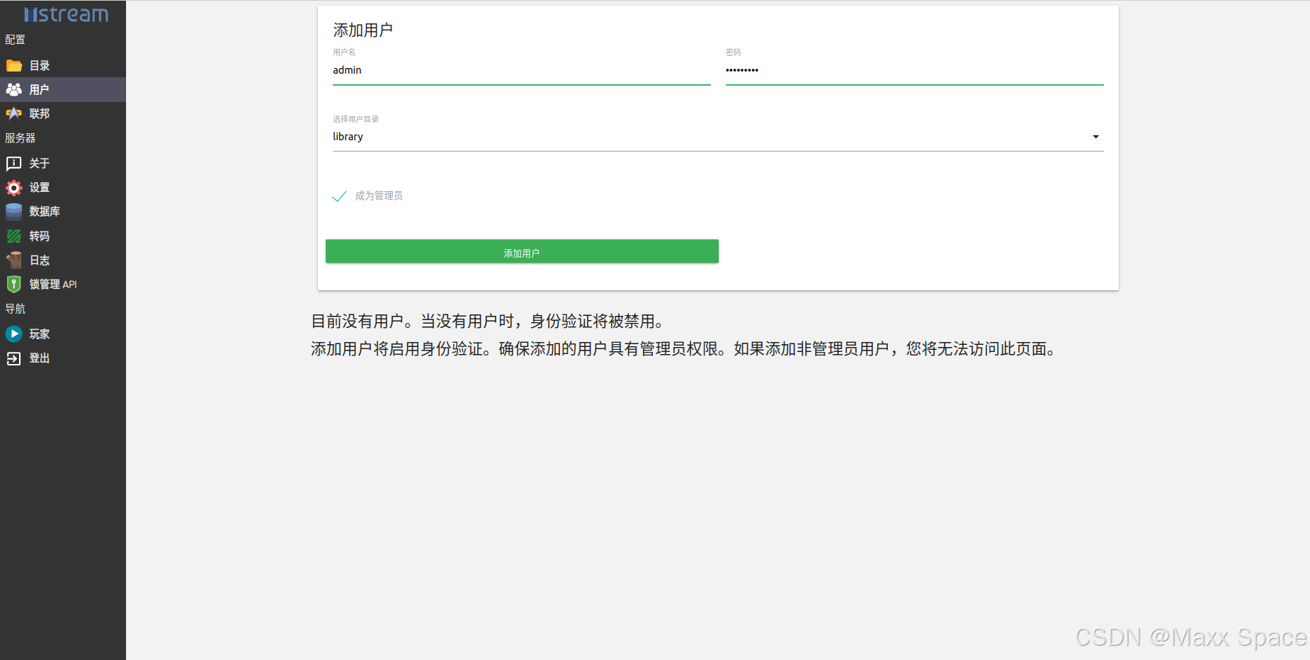The image size is (1310, 660).
Task: Focus the 用户名 field containing admin
Action: [522, 70]
